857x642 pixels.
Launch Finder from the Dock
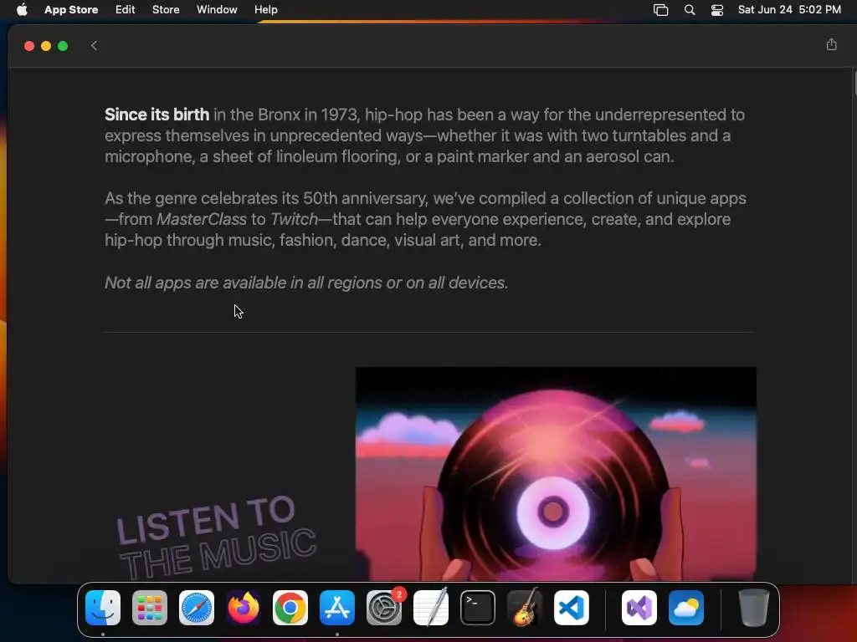click(103, 608)
